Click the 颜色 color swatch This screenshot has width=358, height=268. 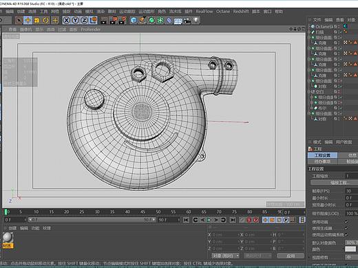350,249
